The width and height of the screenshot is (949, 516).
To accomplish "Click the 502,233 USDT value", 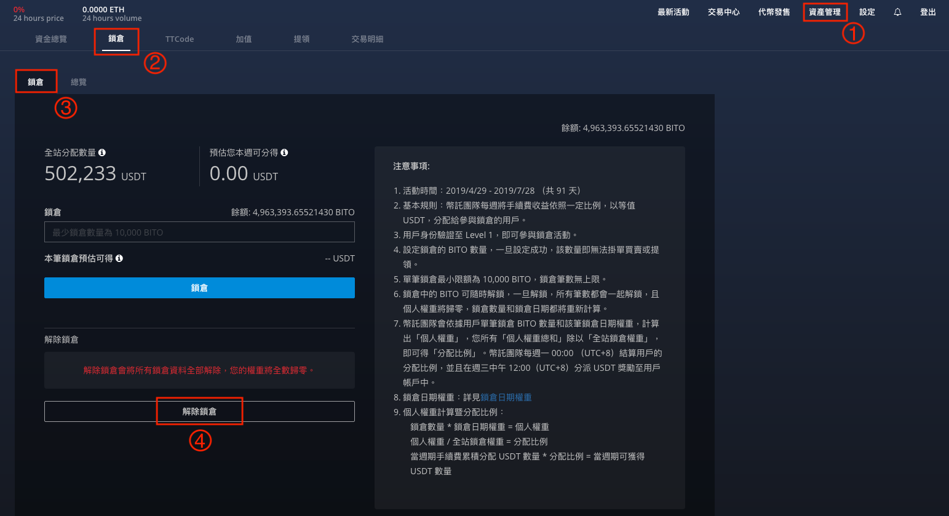I will click(95, 174).
